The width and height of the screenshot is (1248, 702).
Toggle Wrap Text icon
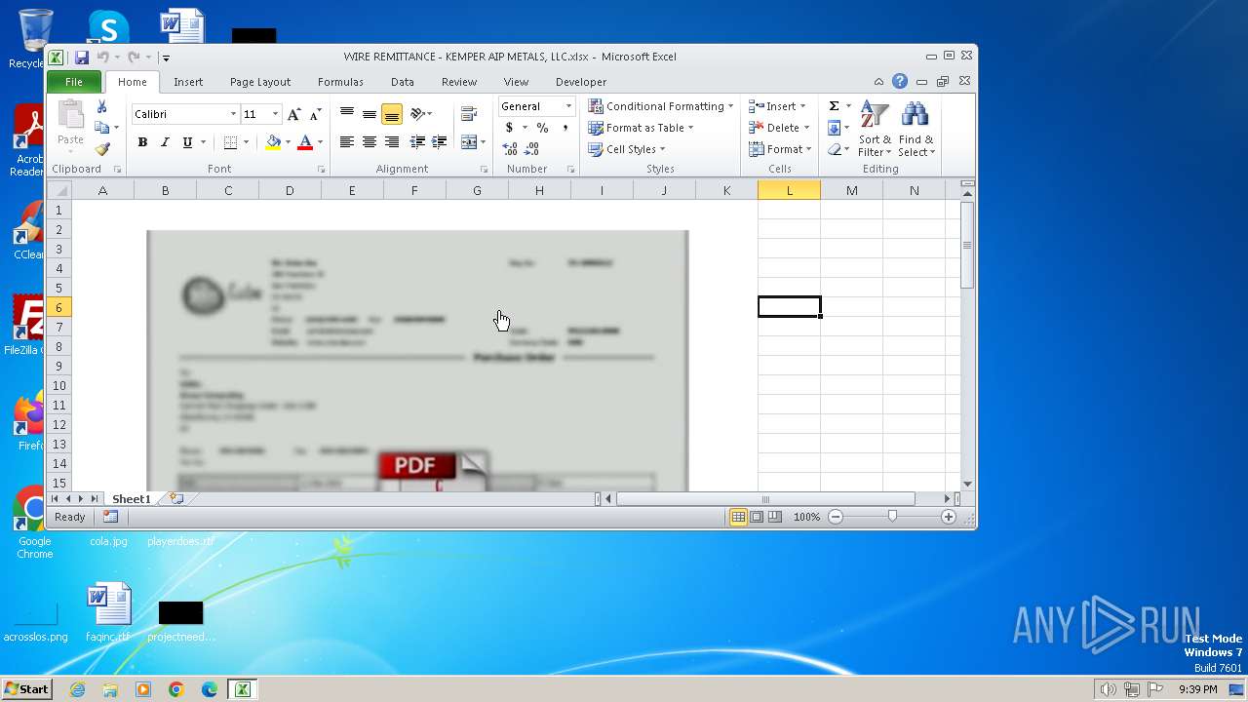click(469, 114)
